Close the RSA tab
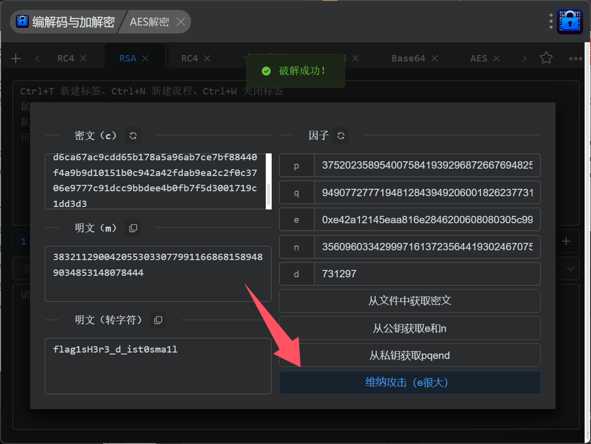 coord(145,59)
